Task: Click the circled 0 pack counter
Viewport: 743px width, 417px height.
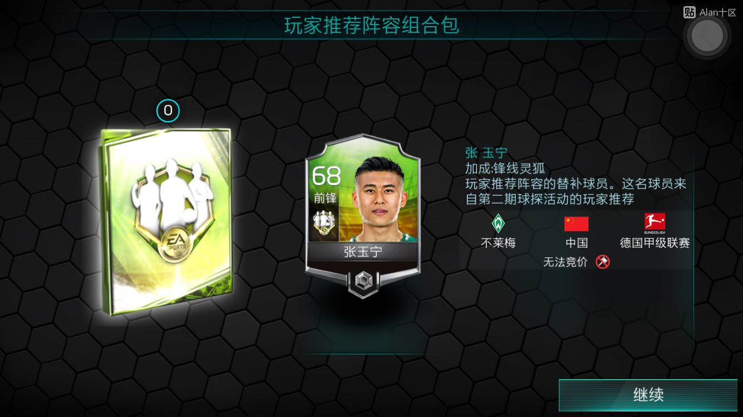Action: pos(168,111)
